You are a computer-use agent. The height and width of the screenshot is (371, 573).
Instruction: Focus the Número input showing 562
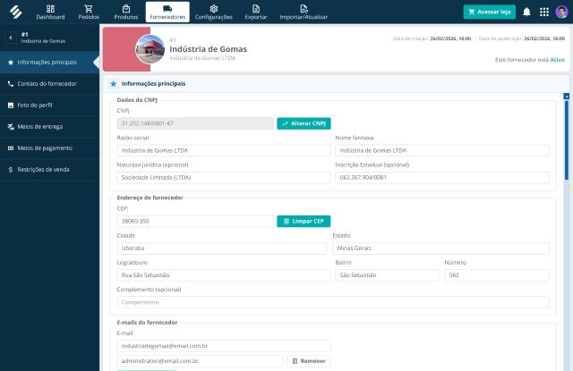click(497, 275)
